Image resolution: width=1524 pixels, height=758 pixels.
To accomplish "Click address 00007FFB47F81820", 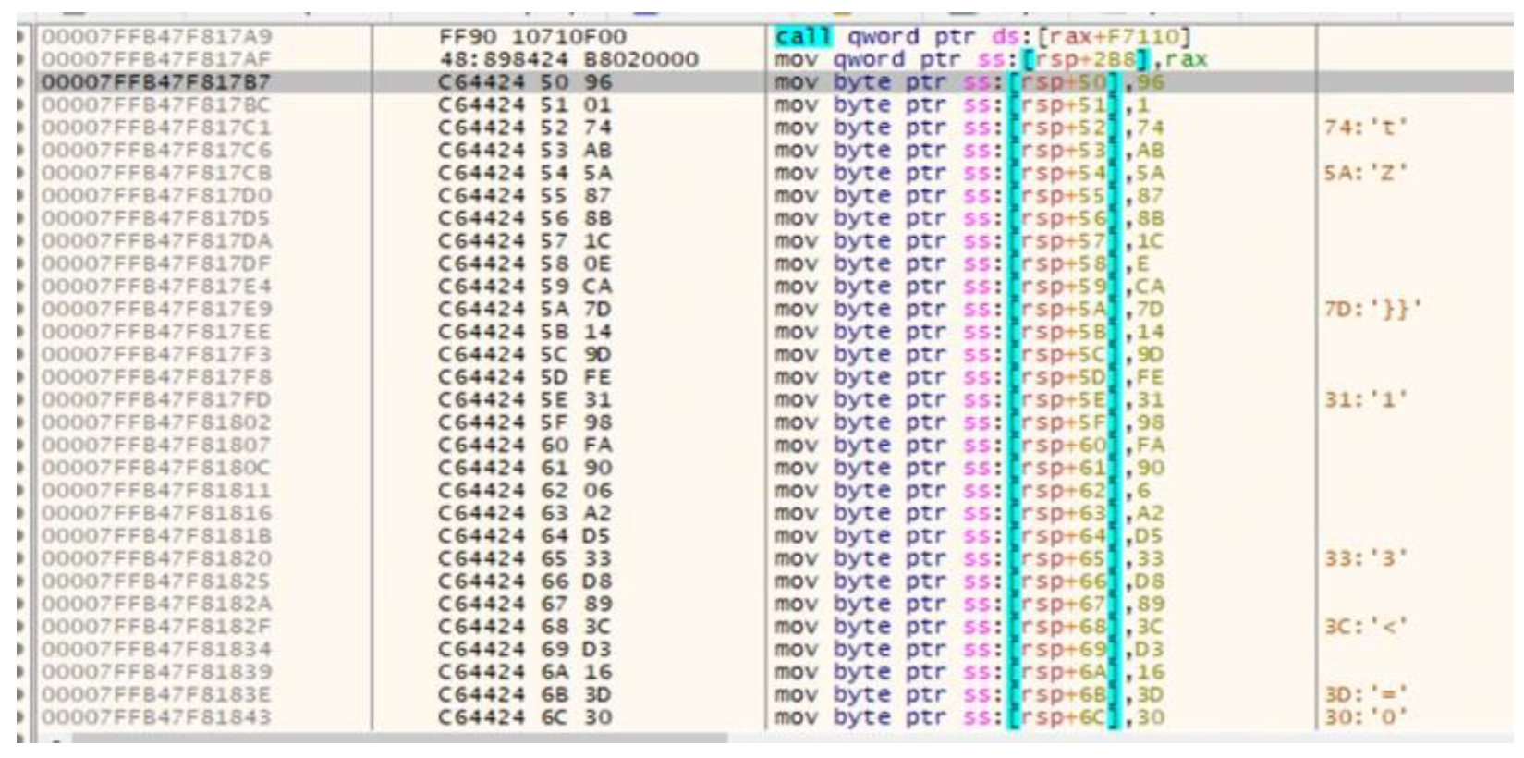I will click(x=155, y=558).
